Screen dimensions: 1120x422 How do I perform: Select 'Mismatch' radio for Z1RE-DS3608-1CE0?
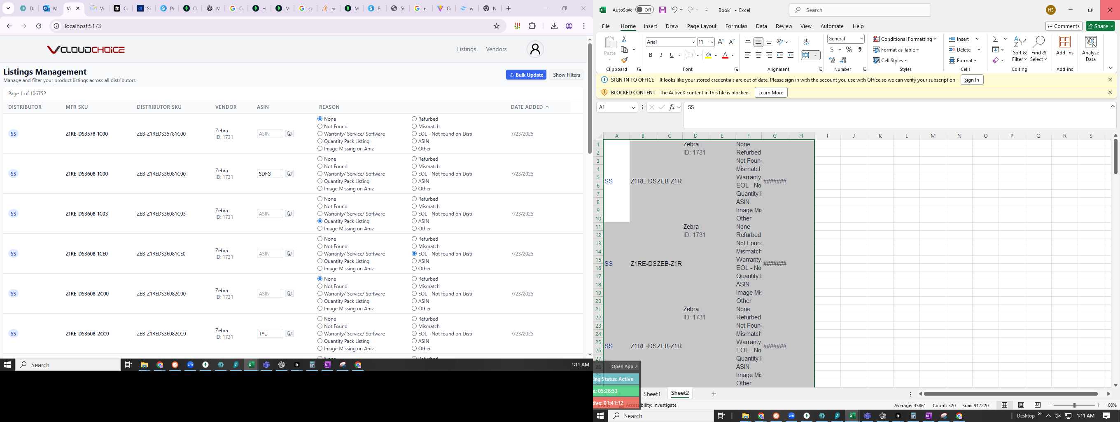coord(414,246)
